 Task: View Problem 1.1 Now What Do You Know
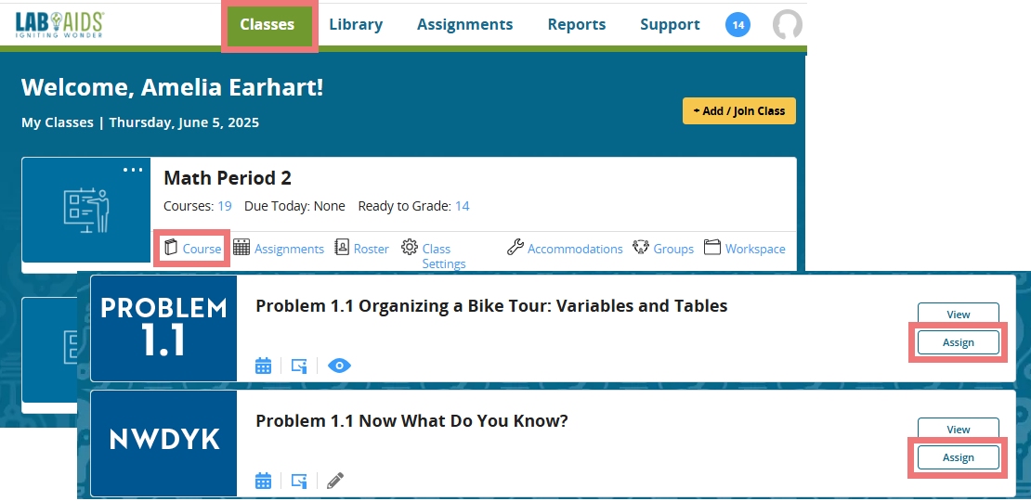coord(958,430)
